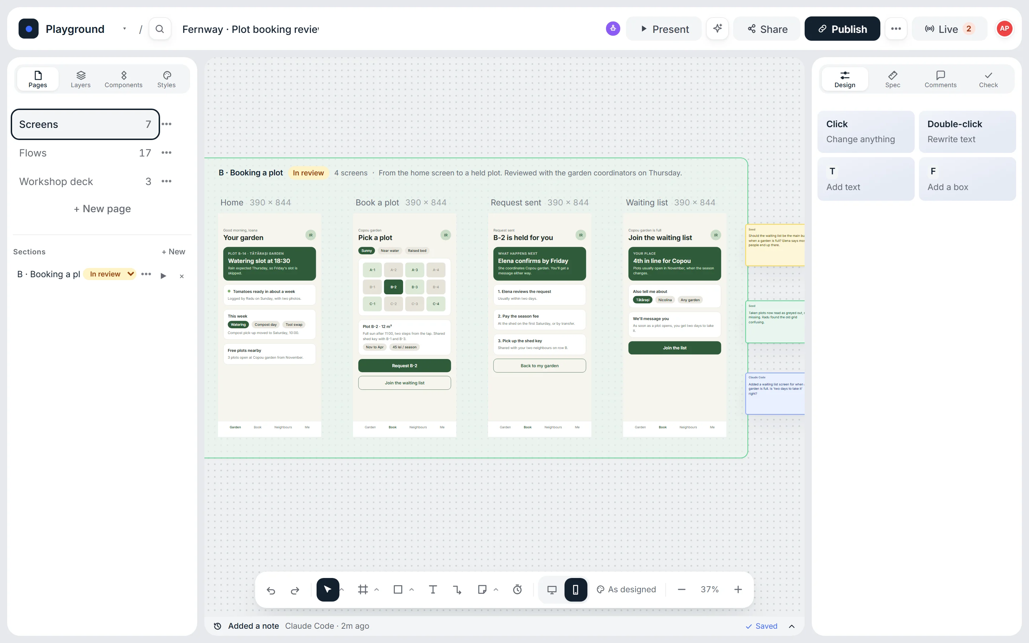Viewport: 1029px width, 643px height.
Task: Select the text tool in the toolbar
Action: click(433, 590)
